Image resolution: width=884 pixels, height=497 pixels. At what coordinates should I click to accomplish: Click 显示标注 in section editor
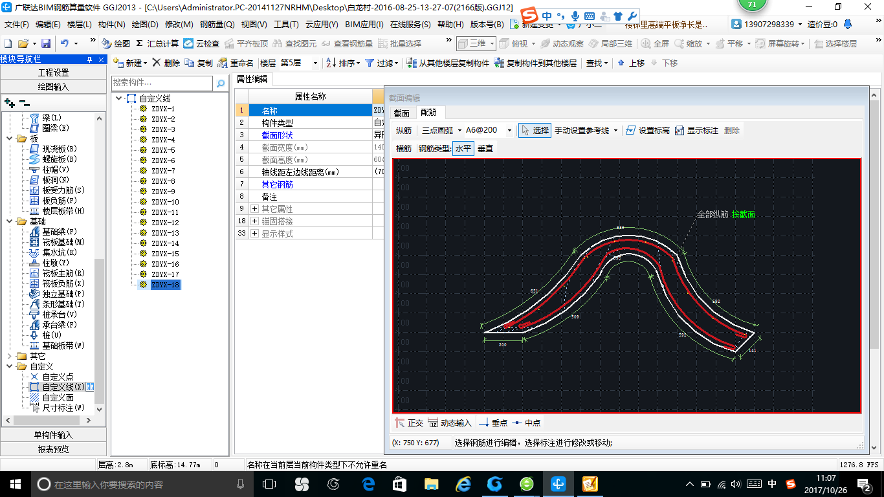696,130
